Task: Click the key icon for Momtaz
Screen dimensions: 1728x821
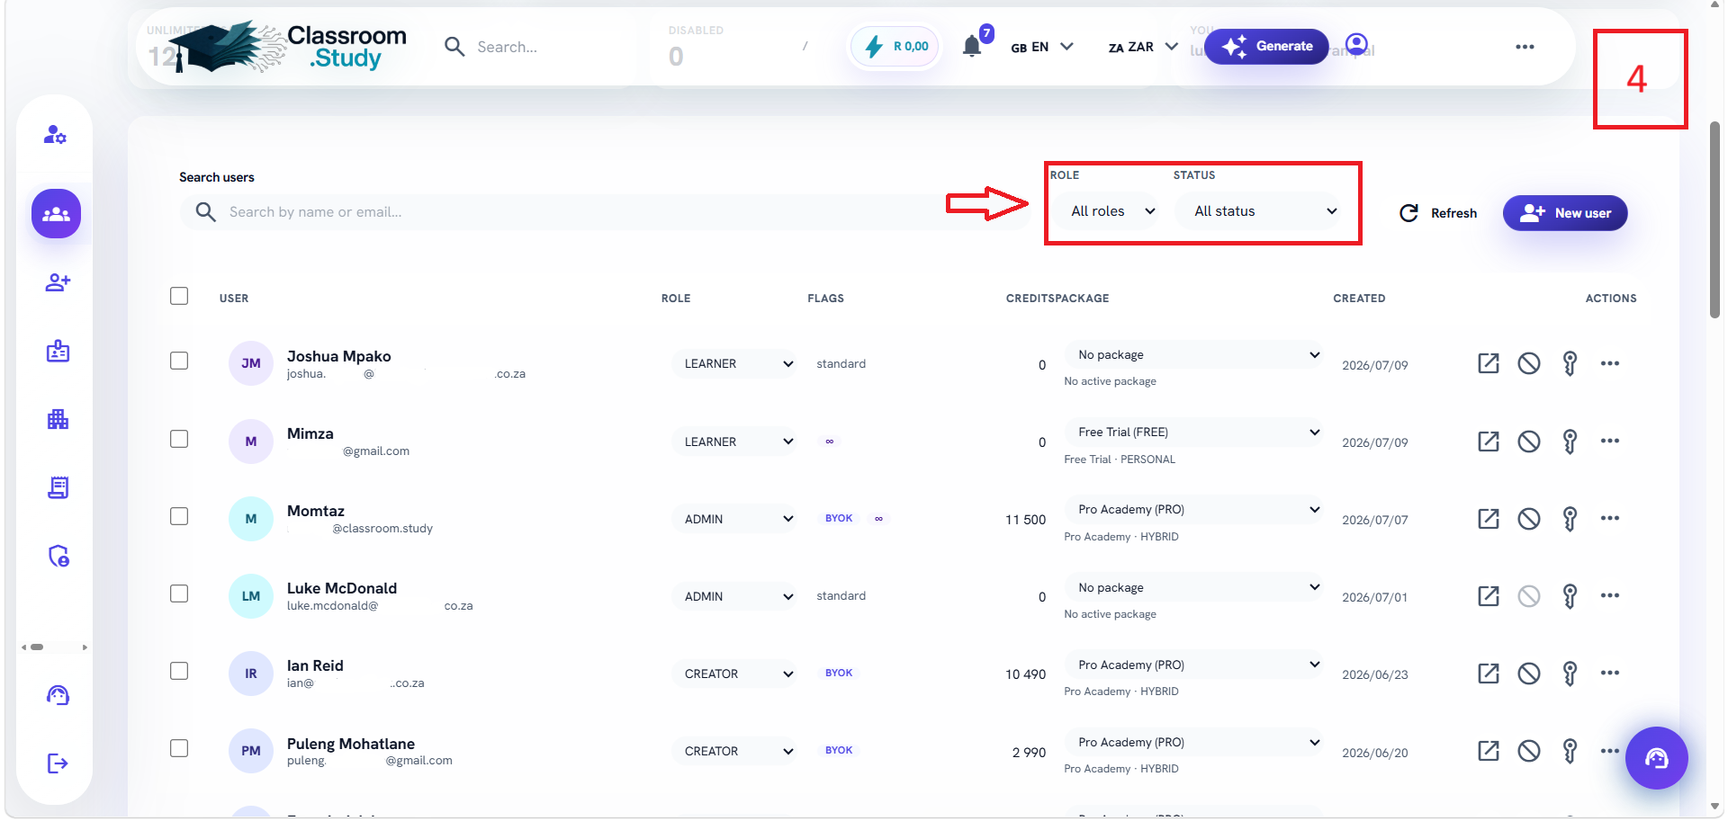Action: [x=1570, y=519]
